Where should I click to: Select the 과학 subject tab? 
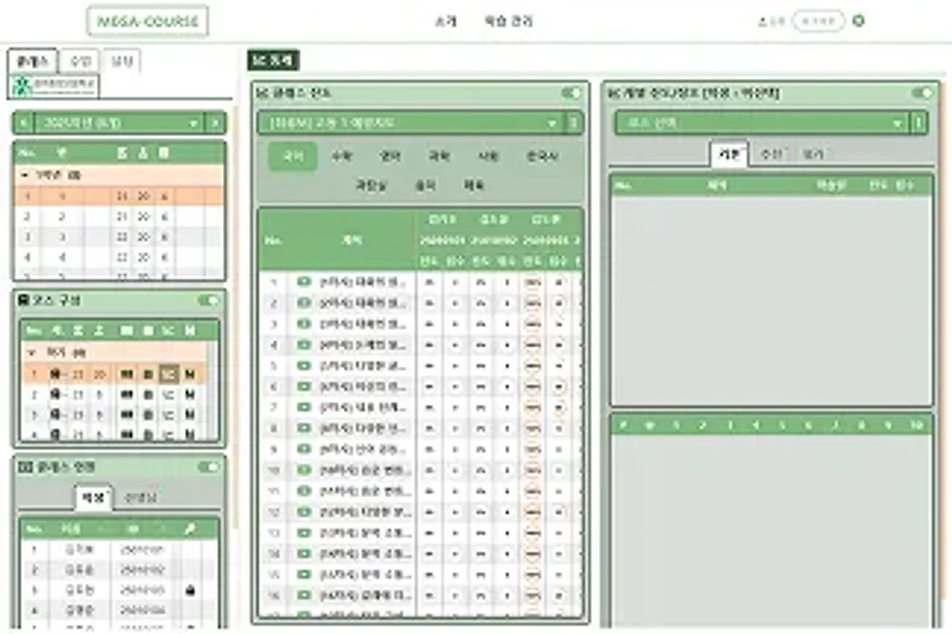click(439, 157)
